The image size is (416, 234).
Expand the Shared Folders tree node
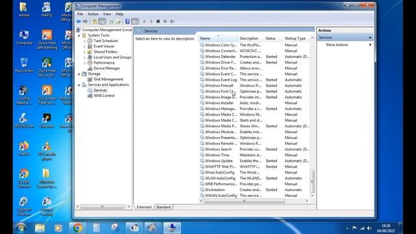pyautogui.click(x=84, y=52)
